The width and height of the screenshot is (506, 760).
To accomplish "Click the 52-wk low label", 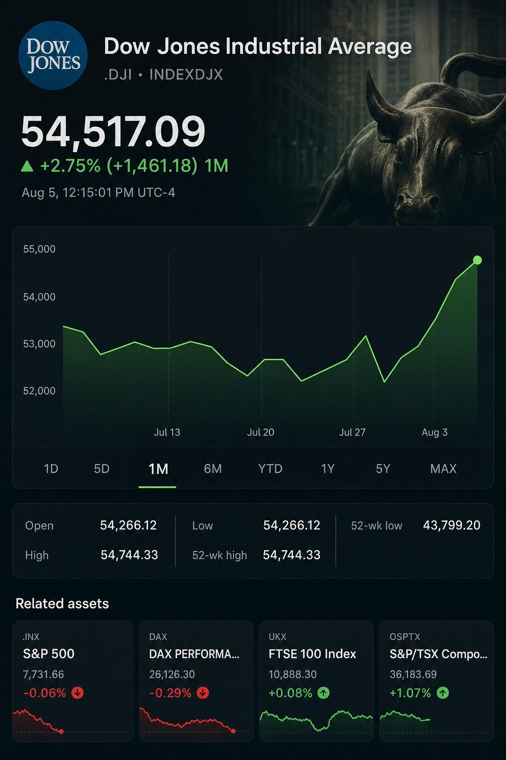I will [377, 525].
